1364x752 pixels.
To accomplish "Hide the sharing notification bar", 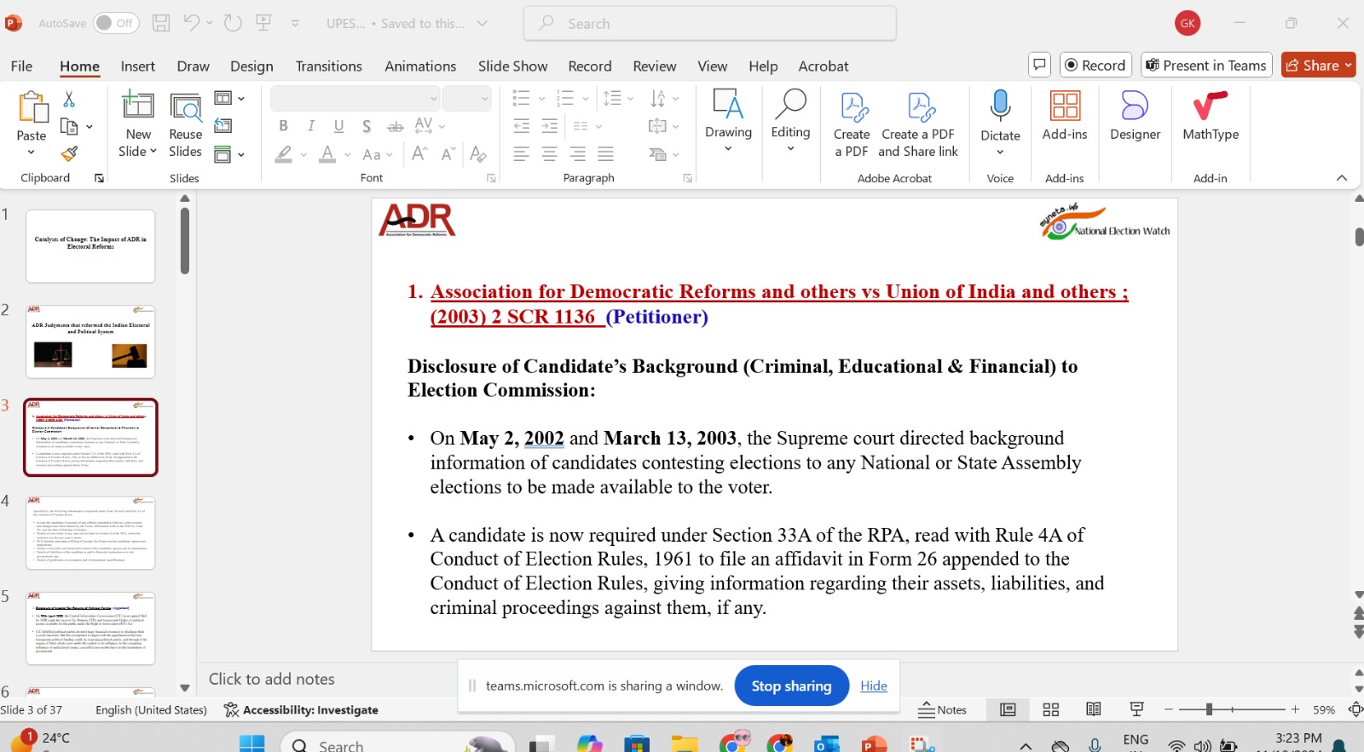I will click(873, 686).
